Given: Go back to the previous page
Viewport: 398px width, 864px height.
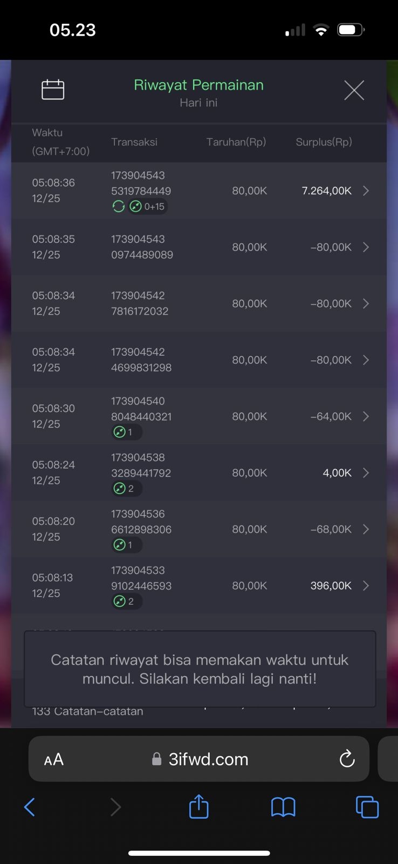Looking at the screenshot, I should click(x=30, y=807).
